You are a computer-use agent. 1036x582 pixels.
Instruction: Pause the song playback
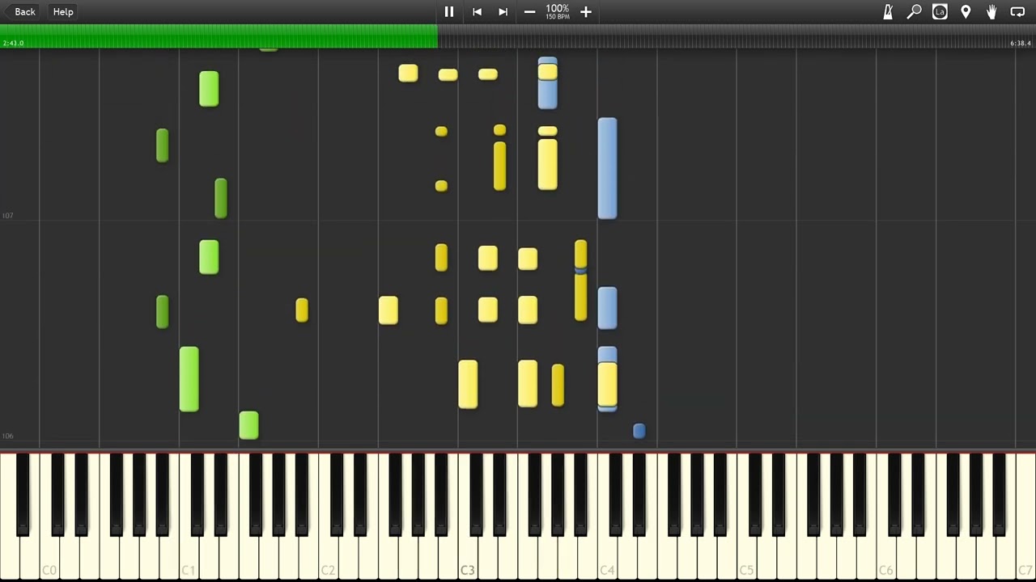coord(449,11)
